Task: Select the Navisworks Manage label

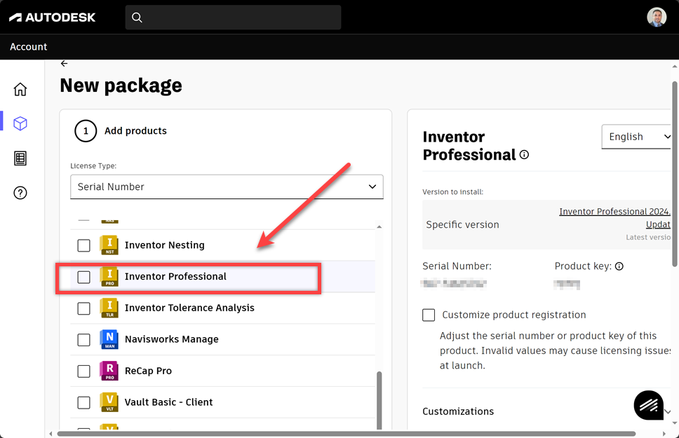Action: click(x=171, y=339)
